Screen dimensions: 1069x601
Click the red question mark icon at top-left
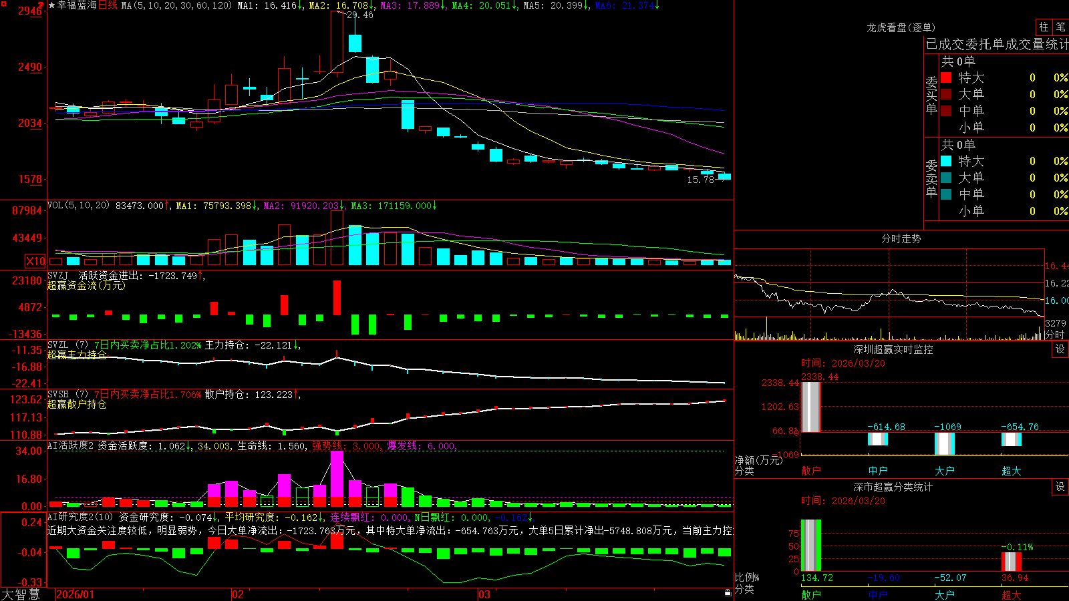tap(40, 5)
